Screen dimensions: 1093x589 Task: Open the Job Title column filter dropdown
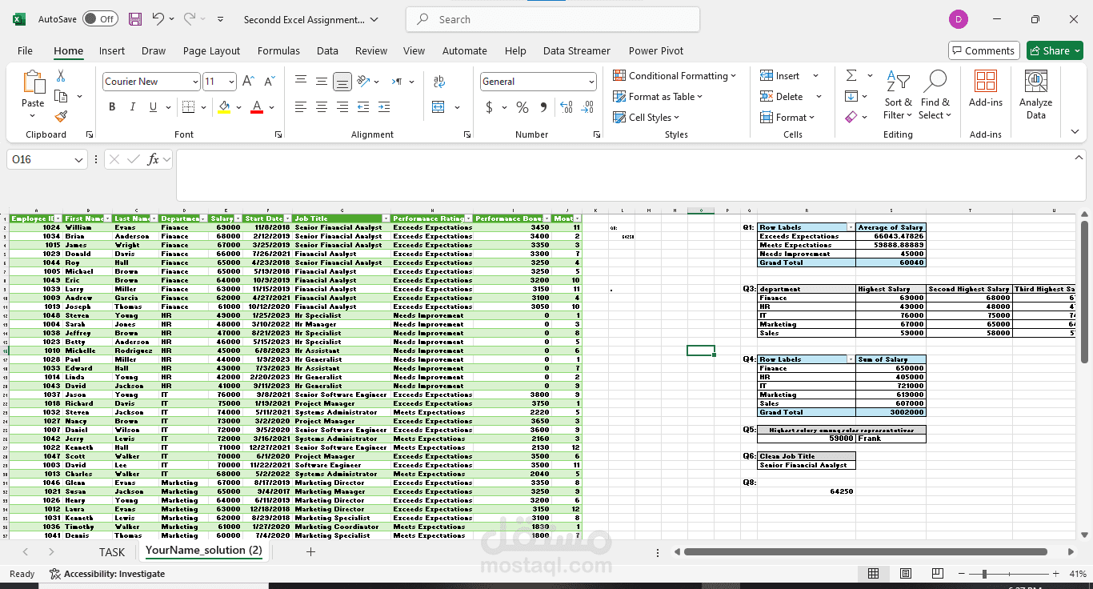click(x=386, y=218)
